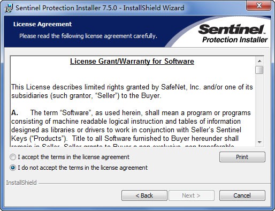
Task: Select "I accept the terms" radio button
Action: click(x=13, y=157)
